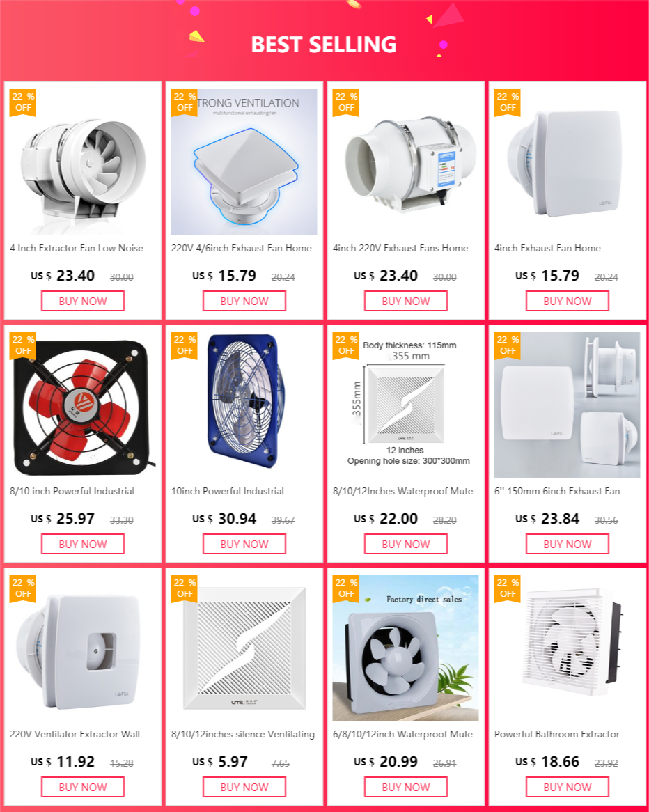649x812 pixels.
Task: Click the BEST SELLING banner heading
Action: tap(324, 45)
